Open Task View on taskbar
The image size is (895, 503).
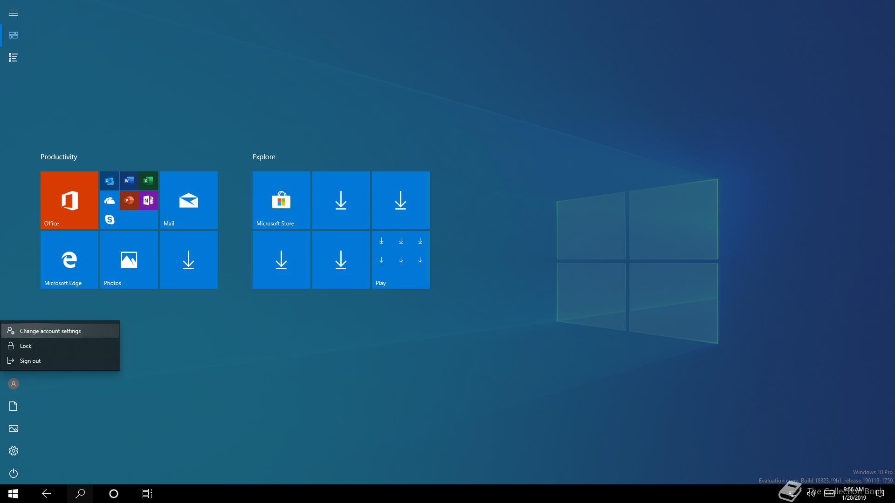(x=147, y=494)
